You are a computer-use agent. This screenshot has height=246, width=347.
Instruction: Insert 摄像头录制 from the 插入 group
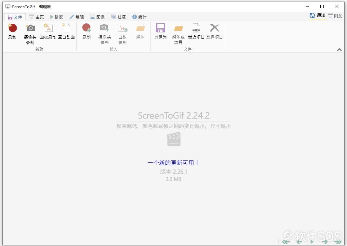104,34
